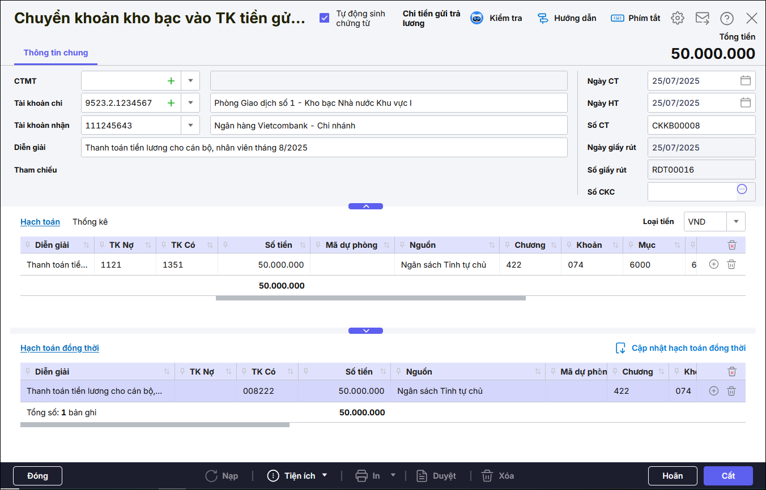Click the Hạch toán horizontal scrollbar
The image size is (766, 490).
[371, 298]
